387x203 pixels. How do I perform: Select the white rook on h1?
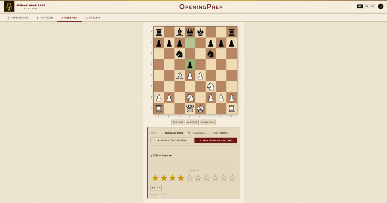click(232, 109)
